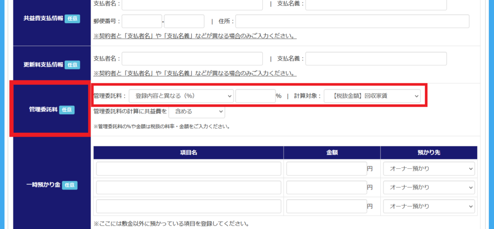
Task: Click first 項目名 field in 一時預かり金 table
Action: pyautogui.click(x=188, y=169)
